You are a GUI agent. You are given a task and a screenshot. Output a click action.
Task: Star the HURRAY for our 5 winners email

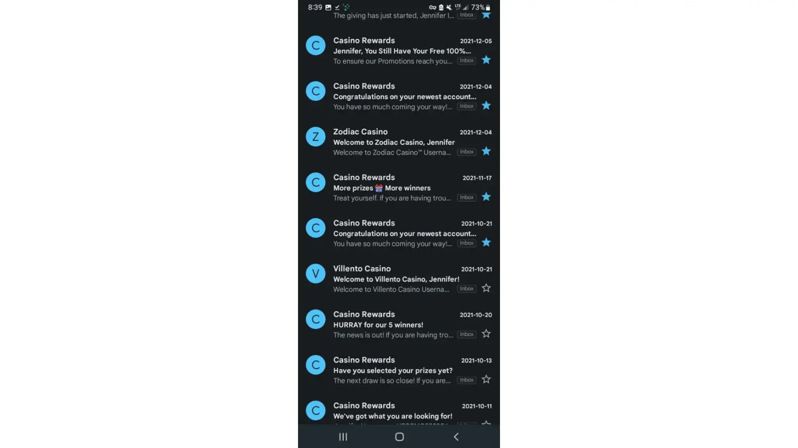486,334
